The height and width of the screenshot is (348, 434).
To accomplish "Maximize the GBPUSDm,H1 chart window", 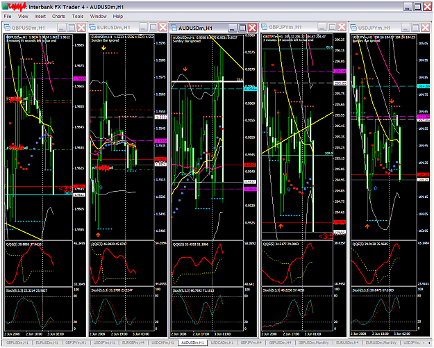I will (x=72, y=27).
